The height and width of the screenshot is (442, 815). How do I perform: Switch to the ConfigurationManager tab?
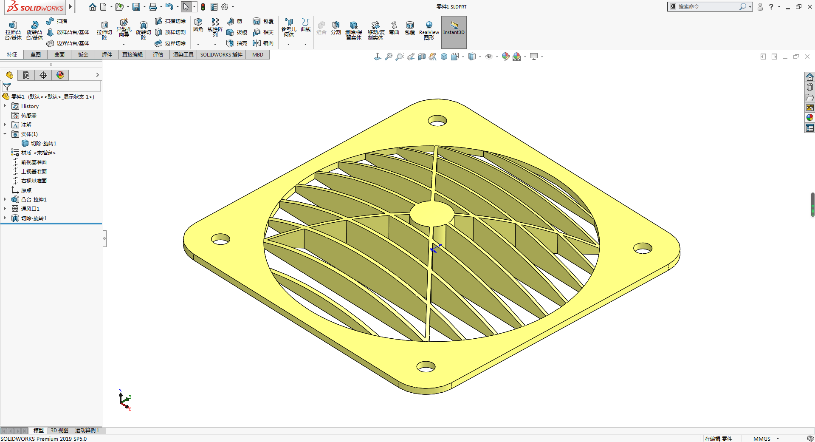pyautogui.click(x=43, y=75)
